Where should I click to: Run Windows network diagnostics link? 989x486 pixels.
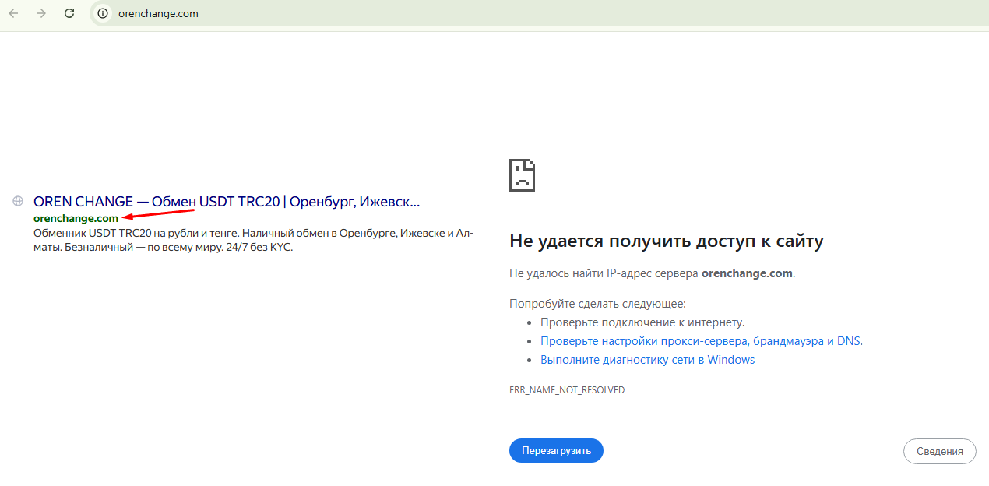click(648, 360)
